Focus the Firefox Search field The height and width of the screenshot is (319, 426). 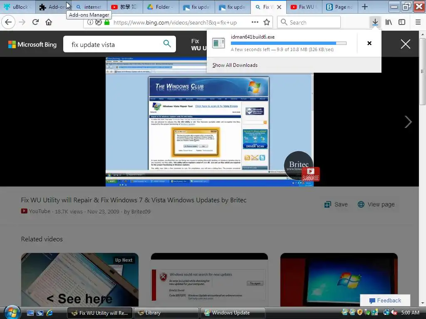(x=309, y=22)
